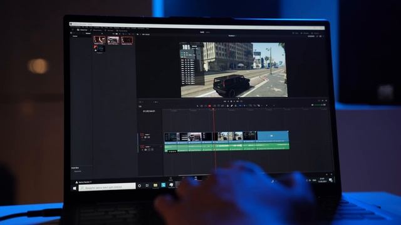Open the Effects Library panel button
This screenshot has width=401, height=225.
click(96, 31)
